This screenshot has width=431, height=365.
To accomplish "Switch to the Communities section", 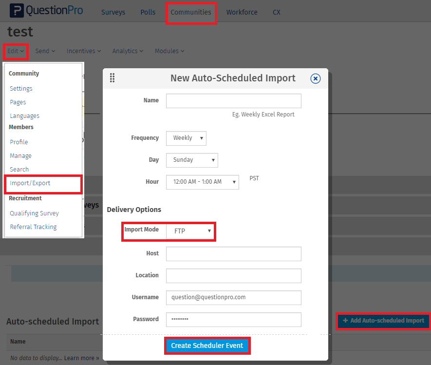I will pyautogui.click(x=190, y=12).
